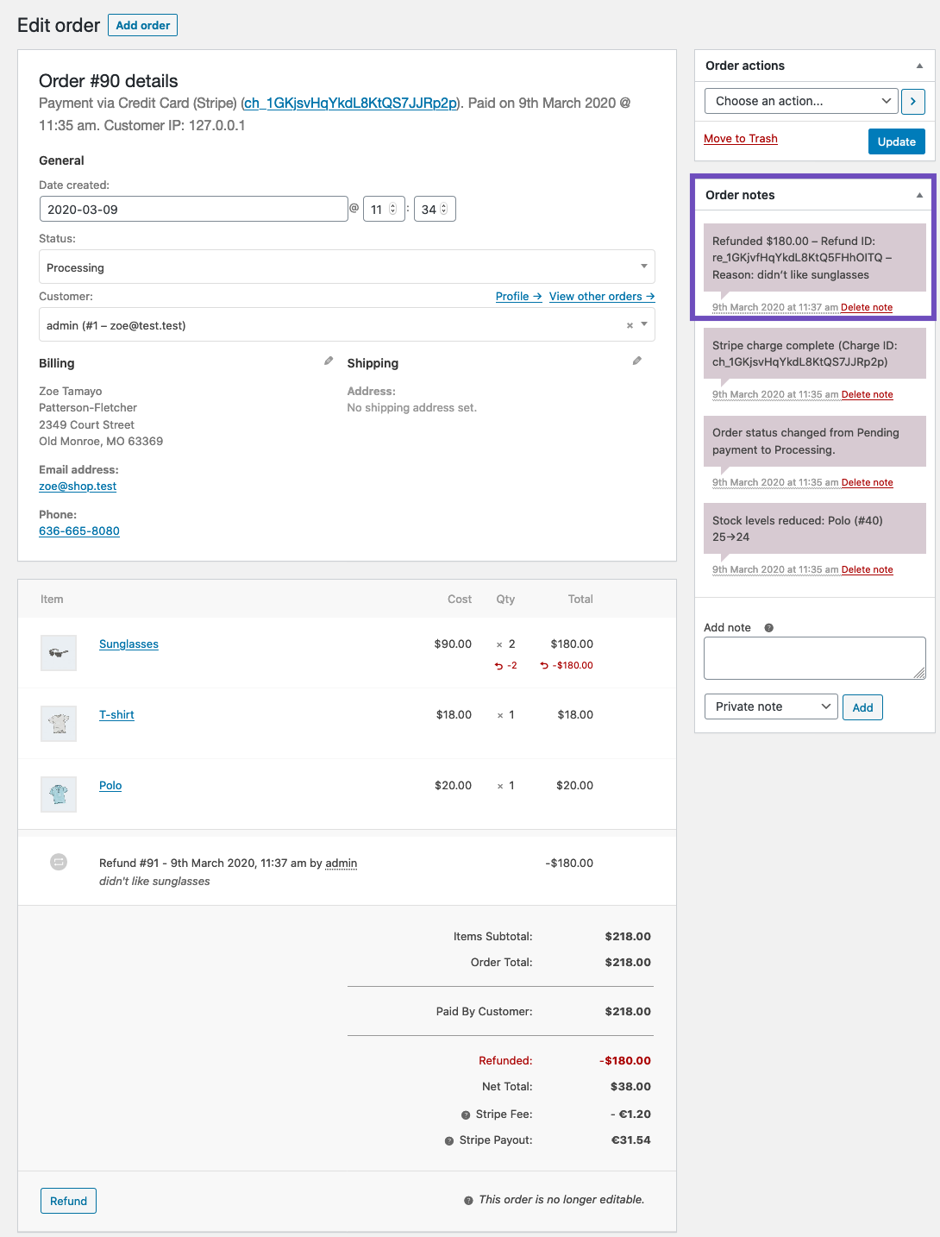Run the order action with the arrow icon
This screenshot has height=1237, width=940.
pyautogui.click(x=912, y=101)
